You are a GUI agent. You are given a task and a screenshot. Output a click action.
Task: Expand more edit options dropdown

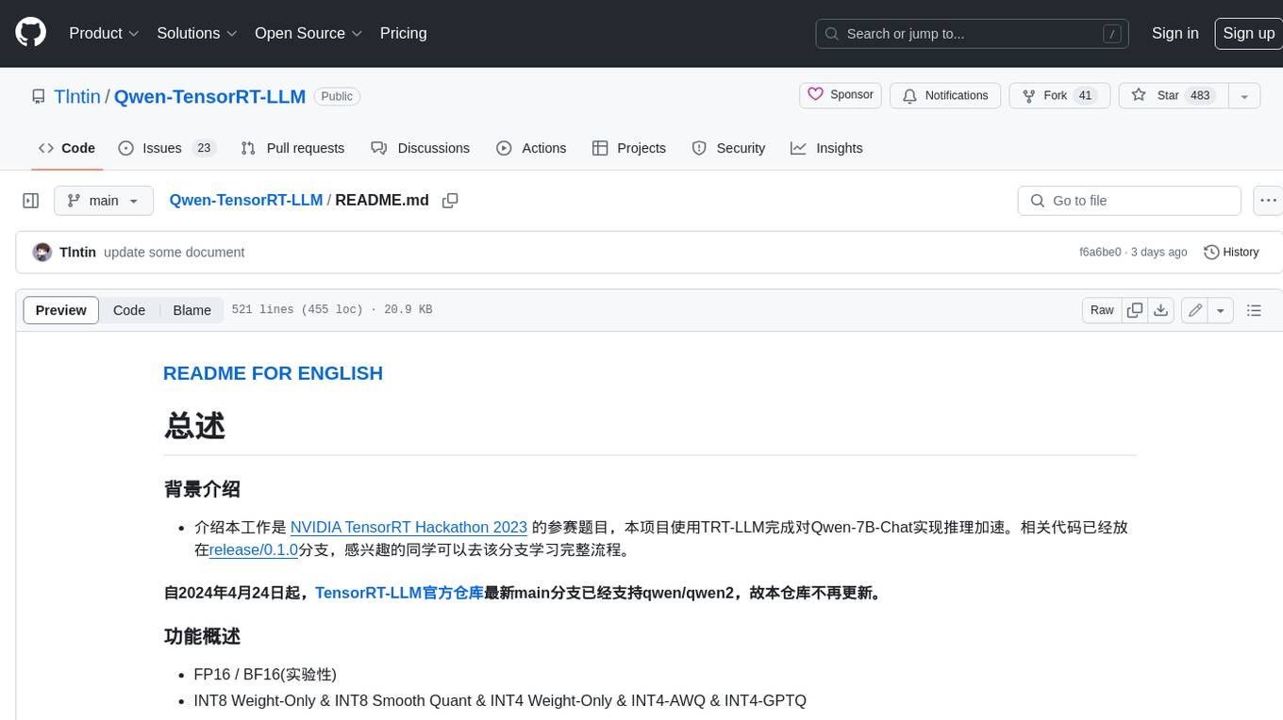(1221, 310)
